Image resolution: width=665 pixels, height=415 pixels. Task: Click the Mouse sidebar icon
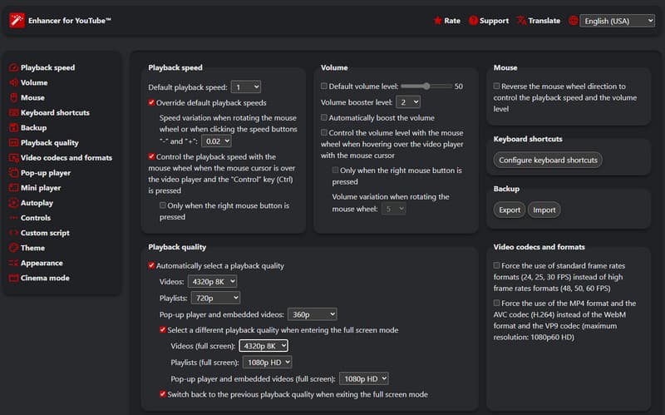13,97
